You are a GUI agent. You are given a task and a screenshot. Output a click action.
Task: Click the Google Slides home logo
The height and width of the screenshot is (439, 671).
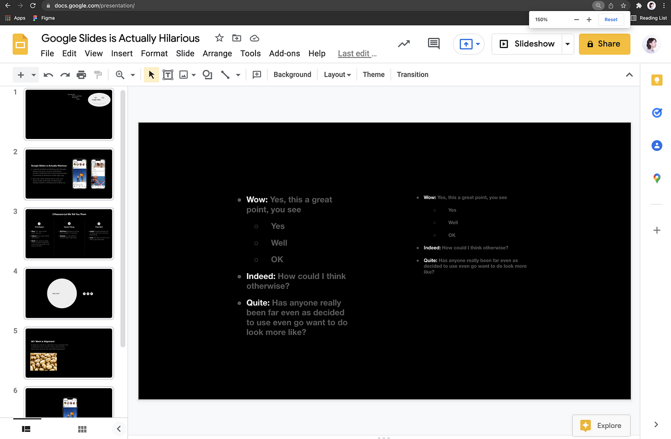coord(20,45)
